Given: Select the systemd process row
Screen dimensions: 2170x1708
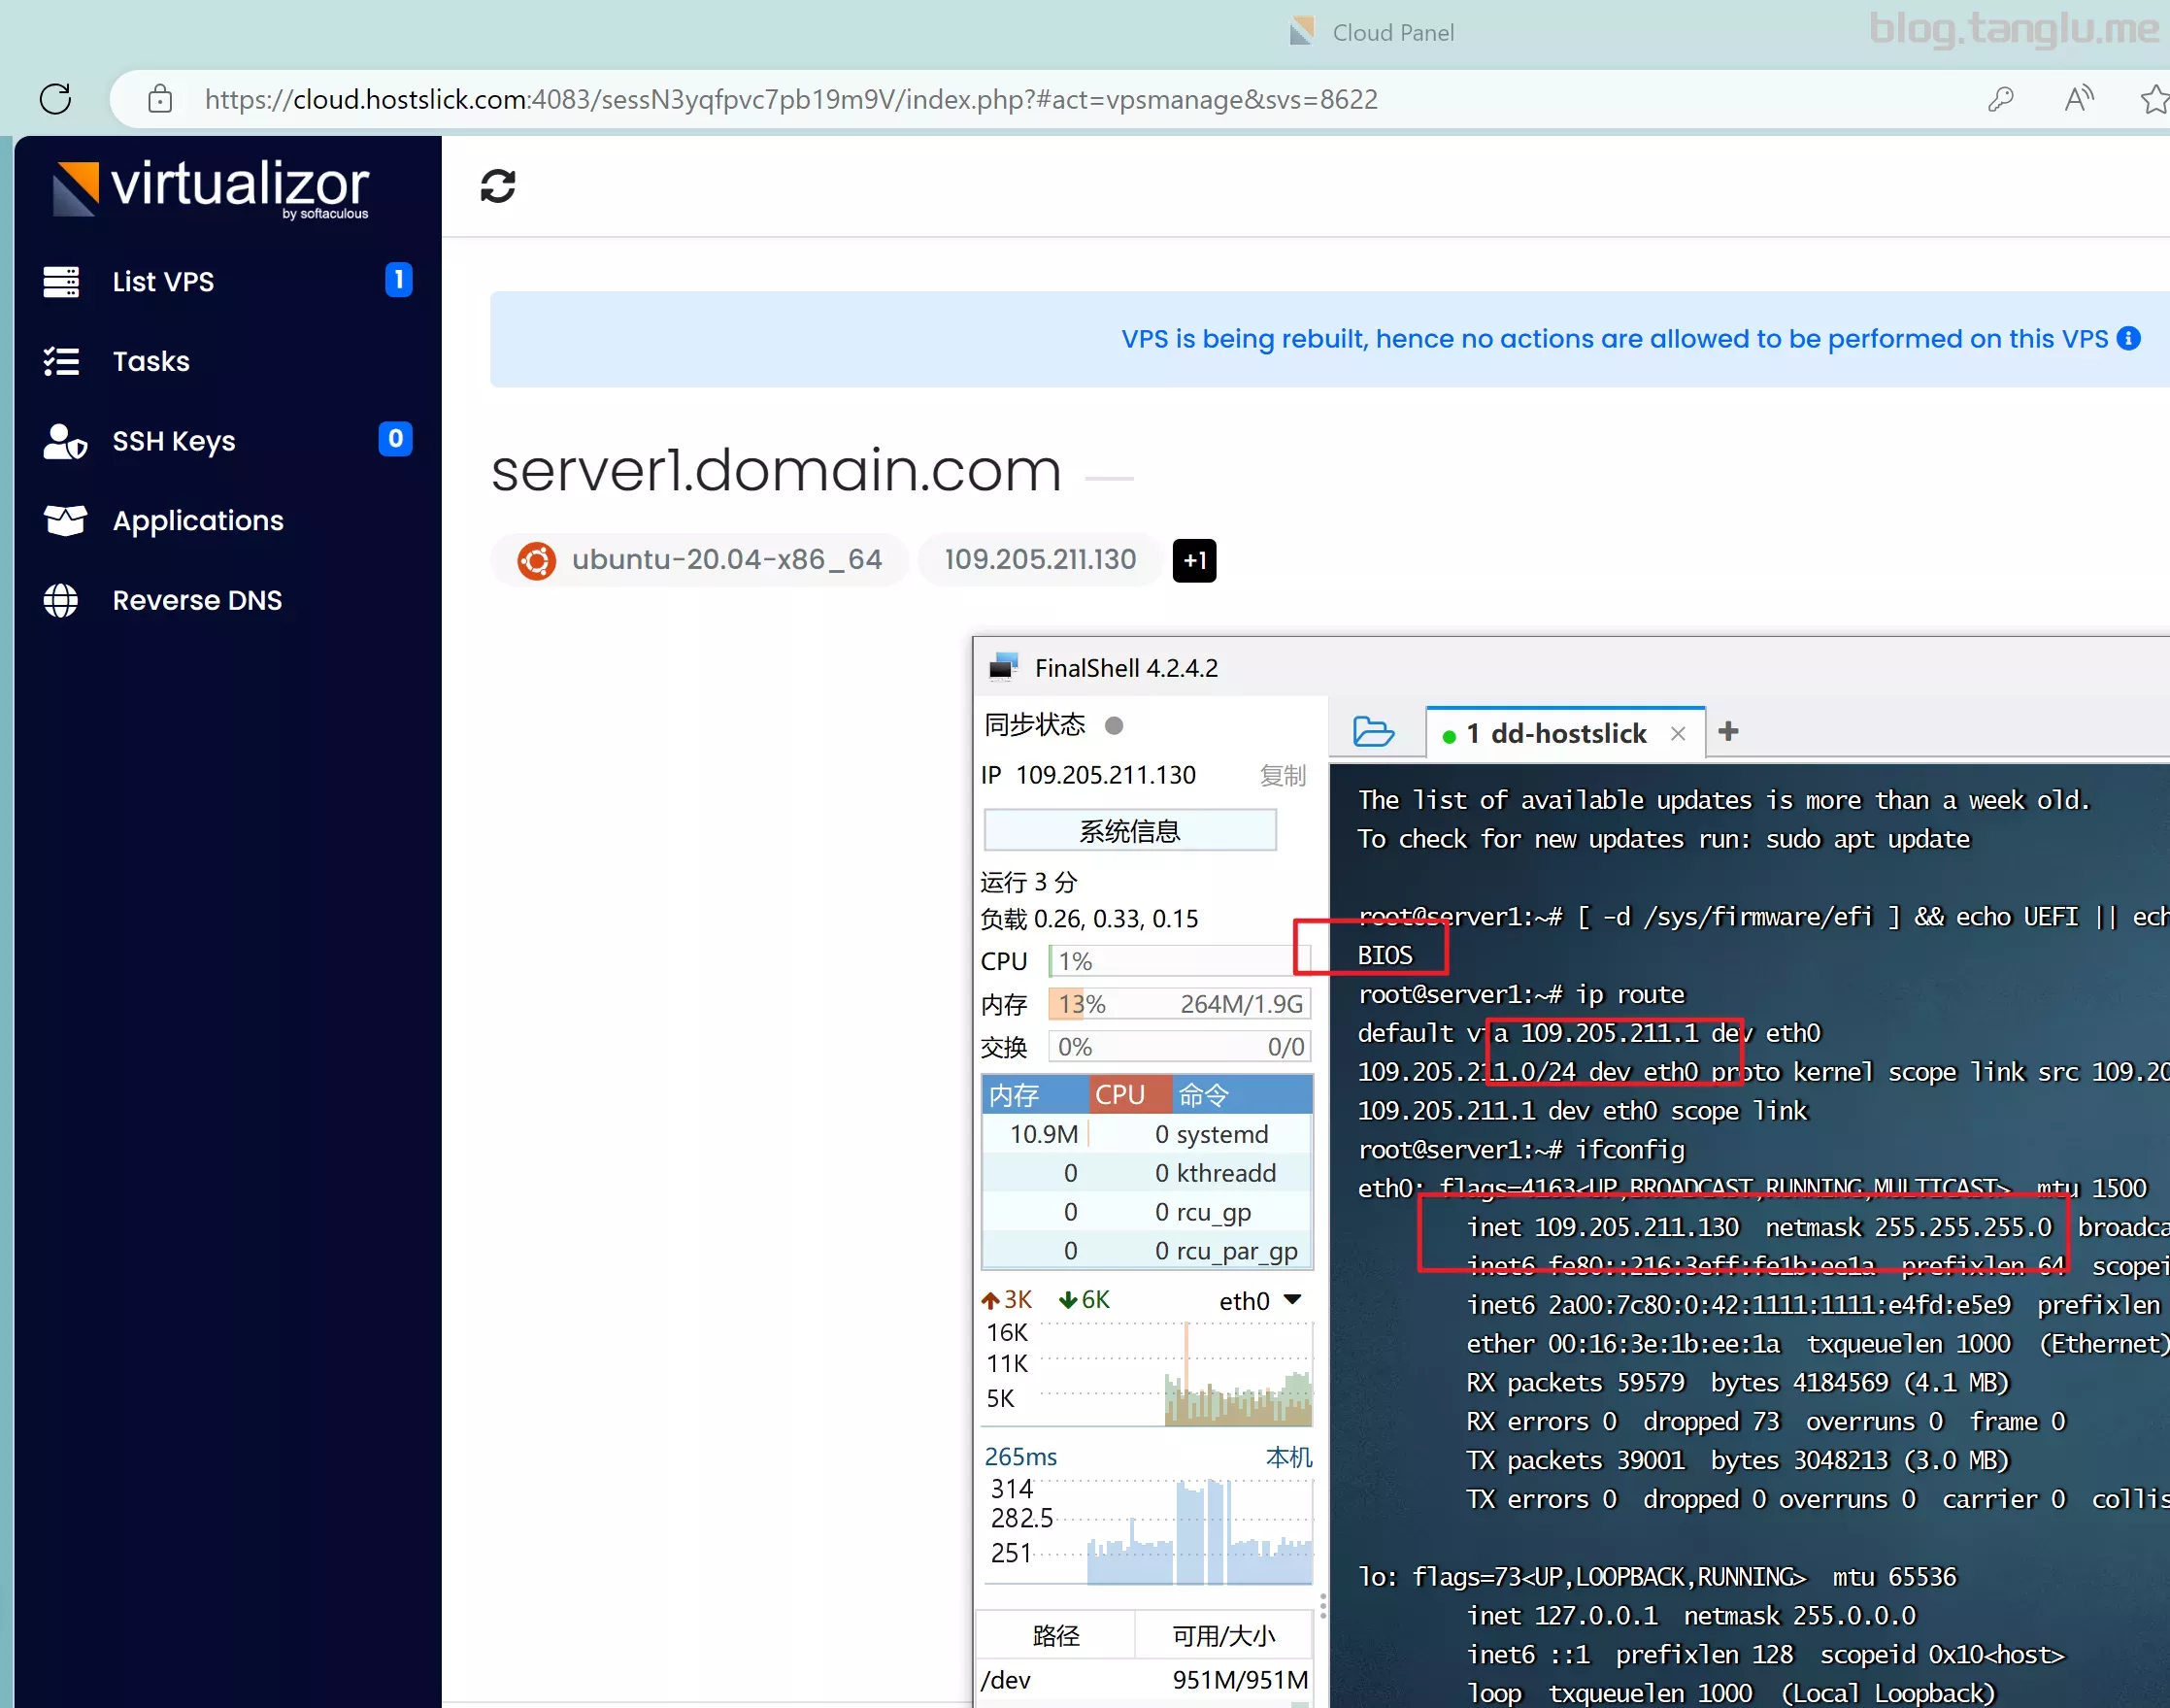Looking at the screenshot, I should coord(1147,1134).
